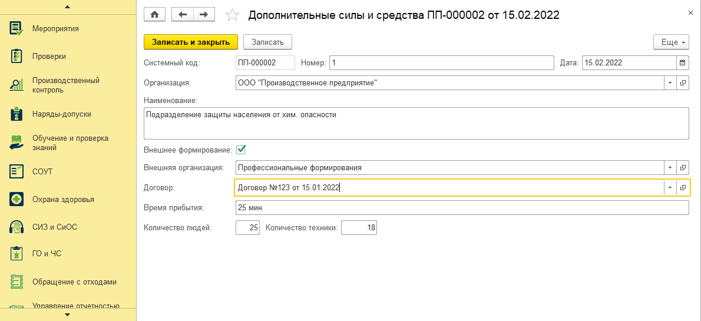Expand Внешняя организация dropdown list
This screenshot has height=321, width=701.
(x=670, y=168)
